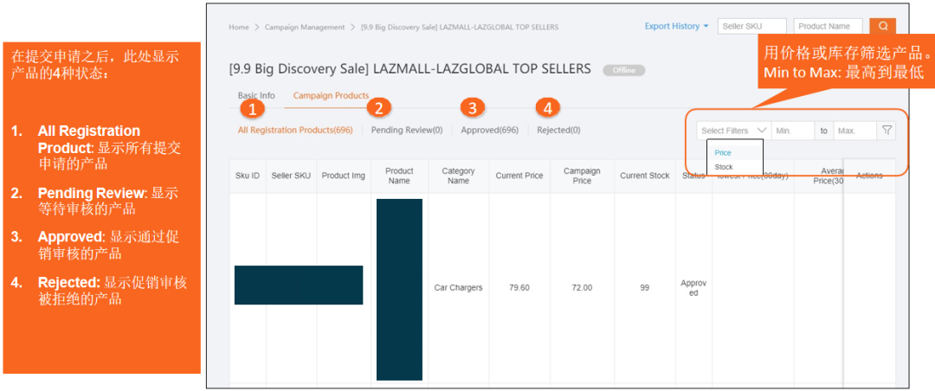Click the Actions column header
This screenshot has height=391, width=935.
tap(869, 176)
